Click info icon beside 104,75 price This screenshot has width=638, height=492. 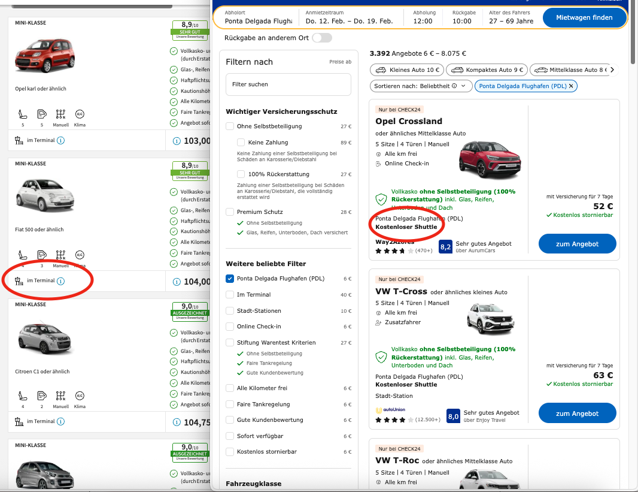point(177,422)
